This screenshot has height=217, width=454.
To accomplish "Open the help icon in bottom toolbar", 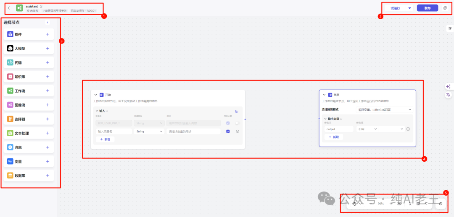I will [441, 204].
